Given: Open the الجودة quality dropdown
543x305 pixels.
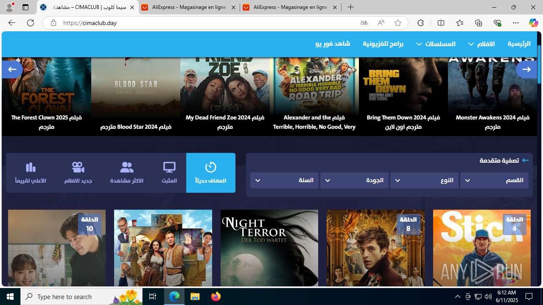Looking at the screenshot, I should point(354,180).
